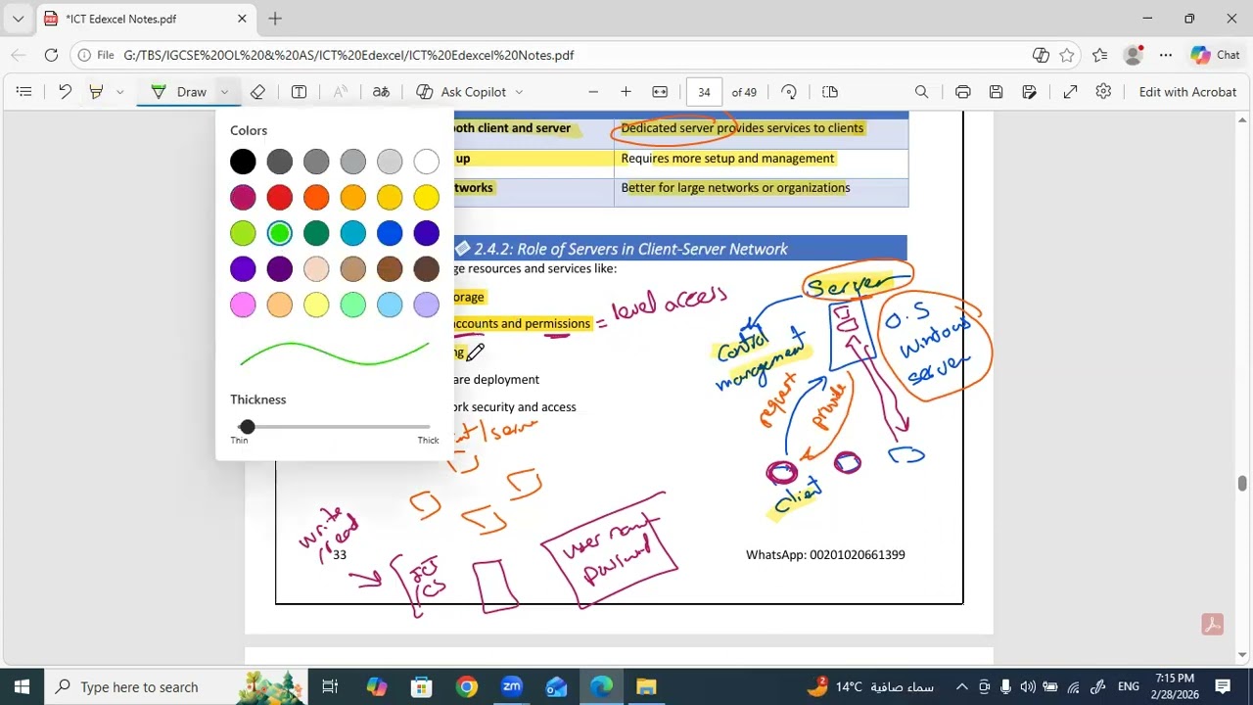
Task: Open Ask Copilot
Action: tap(461, 92)
